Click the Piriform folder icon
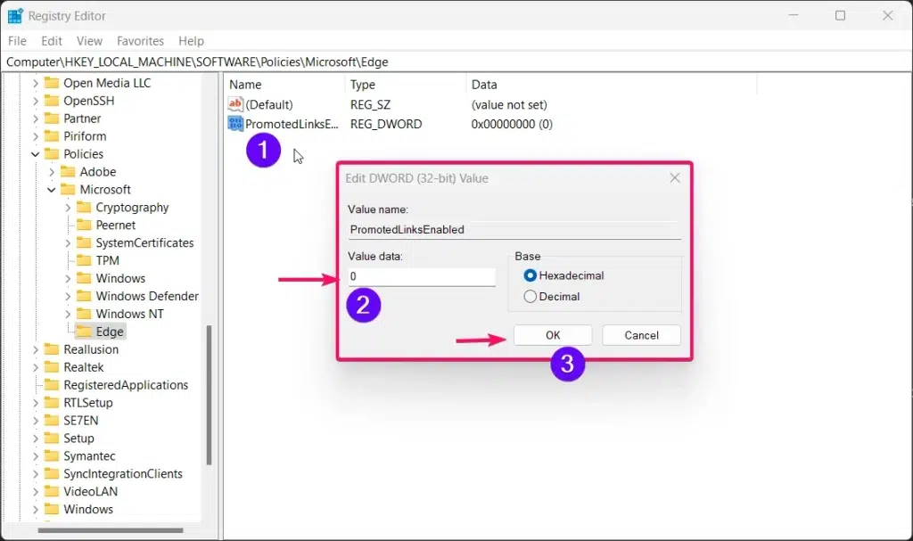The width and height of the screenshot is (913, 541). (52, 136)
